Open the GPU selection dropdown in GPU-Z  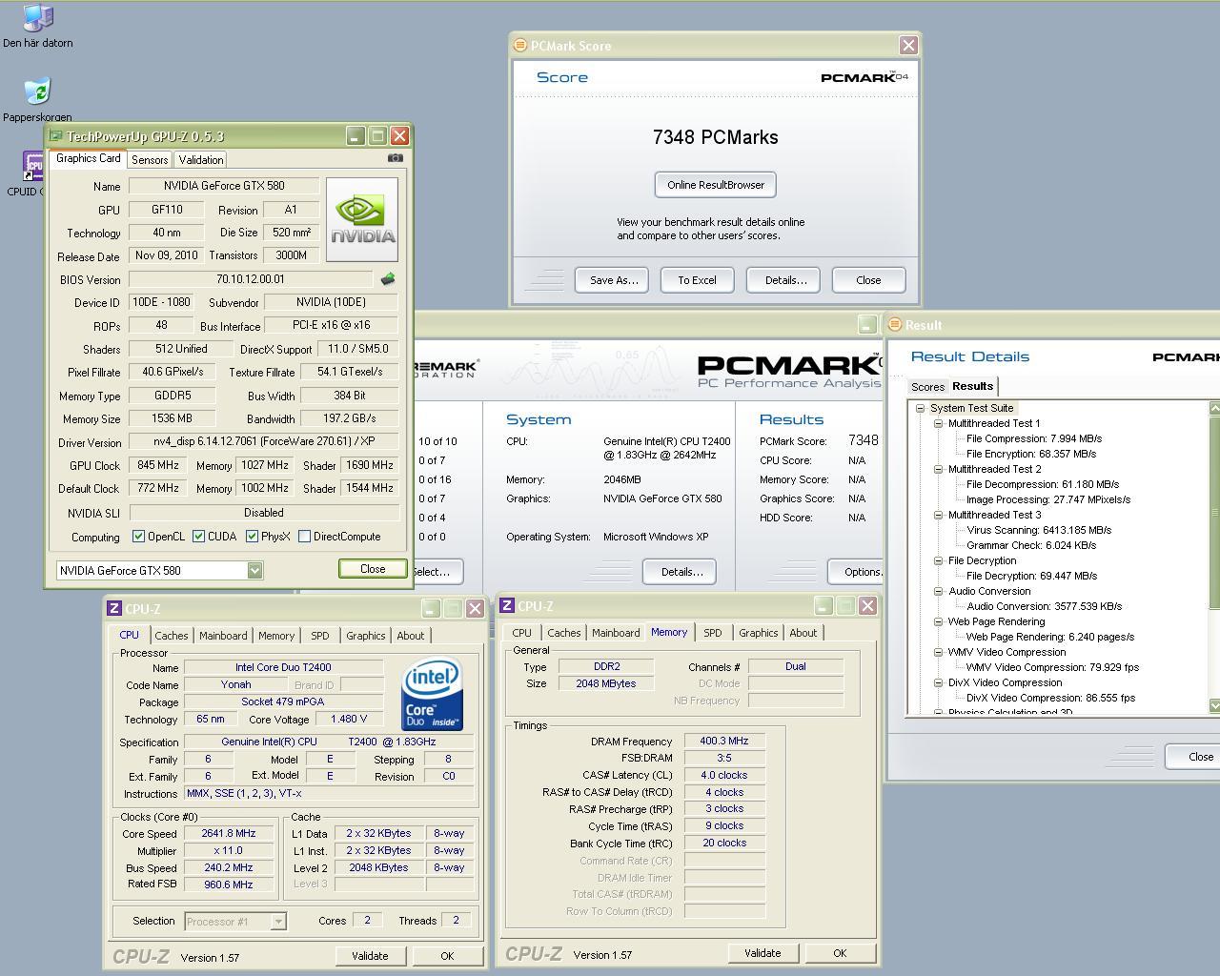pos(254,570)
